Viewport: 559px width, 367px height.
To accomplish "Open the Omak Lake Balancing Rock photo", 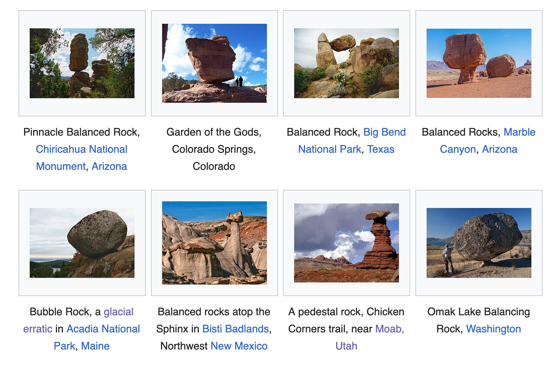I will (x=479, y=243).
